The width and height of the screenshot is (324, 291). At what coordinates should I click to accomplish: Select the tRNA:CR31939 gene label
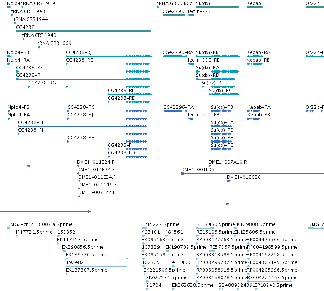[x=38, y=3]
